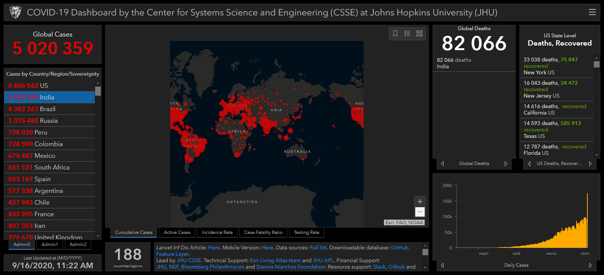This screenshot has height=275, width=604.
Task: Click Texas US deaths entry
Action: point(557,130)
